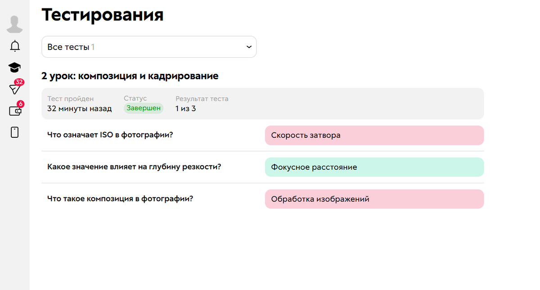Click the red 32 notification badge
The width and height of the screenshot is (540, 290).
(19, 82)
